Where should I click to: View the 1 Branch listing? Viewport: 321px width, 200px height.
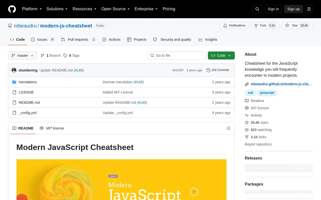pos(51,55)
